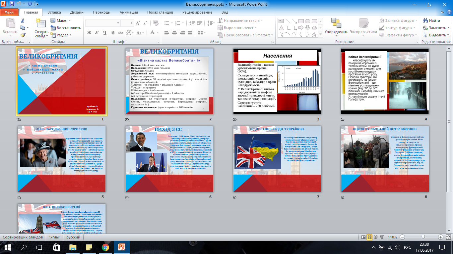453x254 pixels.
Task: Toggle italic formatting (К)
Action: coord(97,32)
